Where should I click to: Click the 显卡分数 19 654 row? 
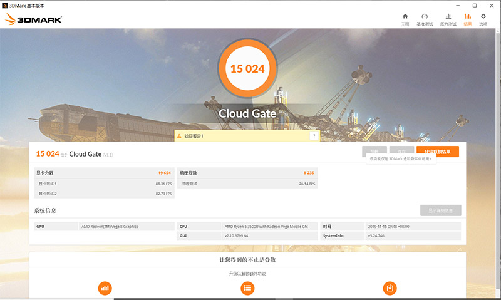coord(104,173)
